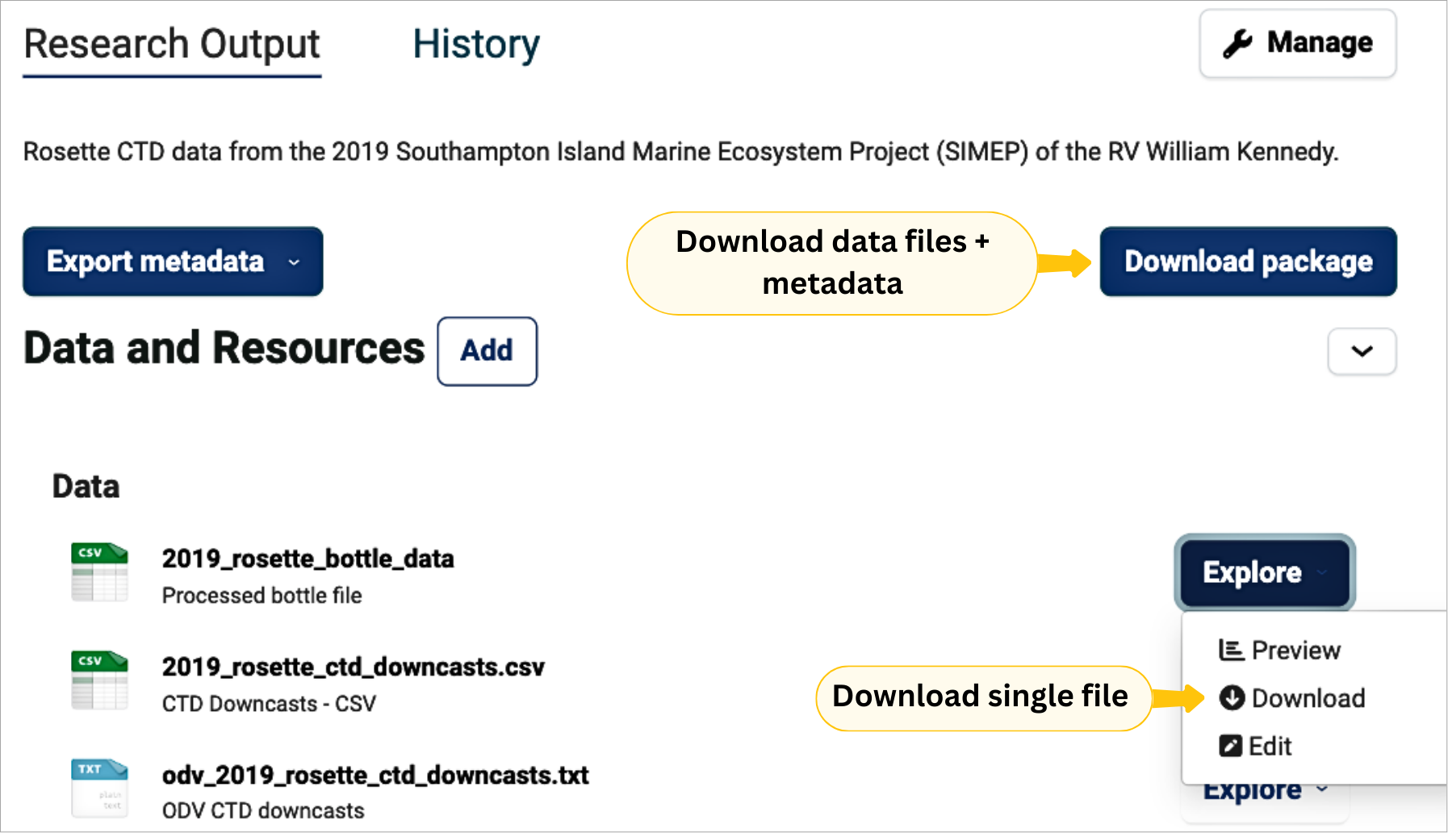Click the CSV icon for 2019_rosette_bottle_data
The width and height of the screenshot is (1448, 833).
tap(99, 572)
